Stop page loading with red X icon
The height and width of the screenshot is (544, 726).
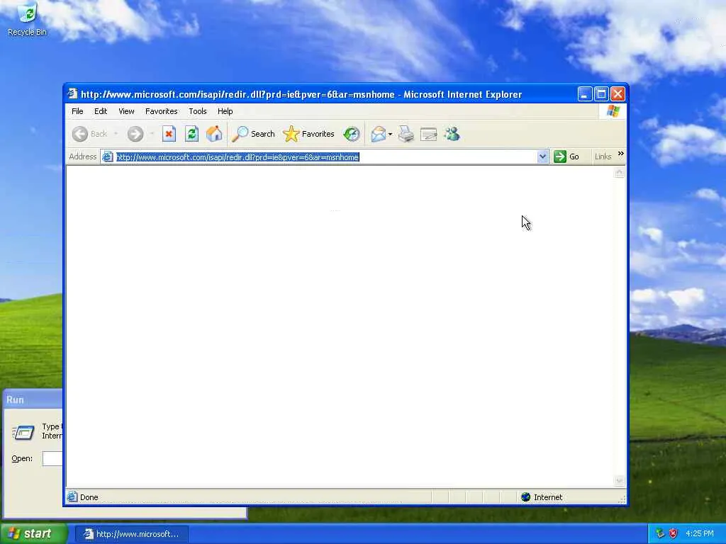169,134
